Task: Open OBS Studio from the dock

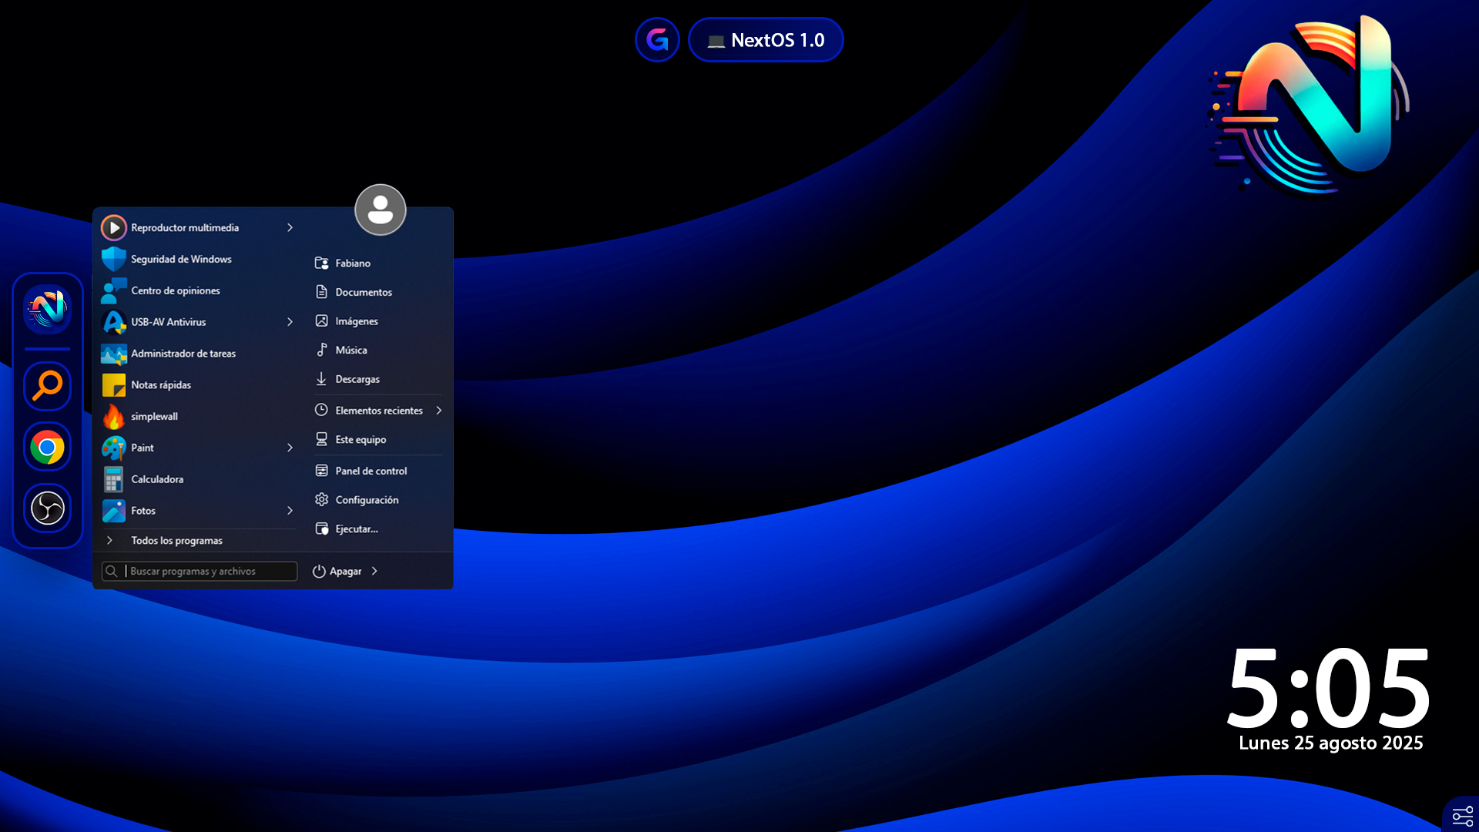Action: tap(47, 508)
